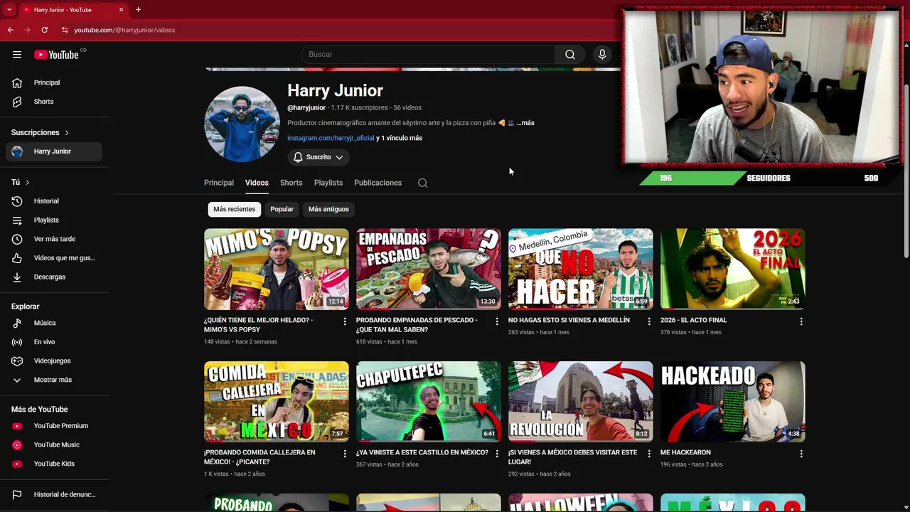Click Mimo's vs Popsy thumbnail
910x512 pixels.
[x=277, y=269]
